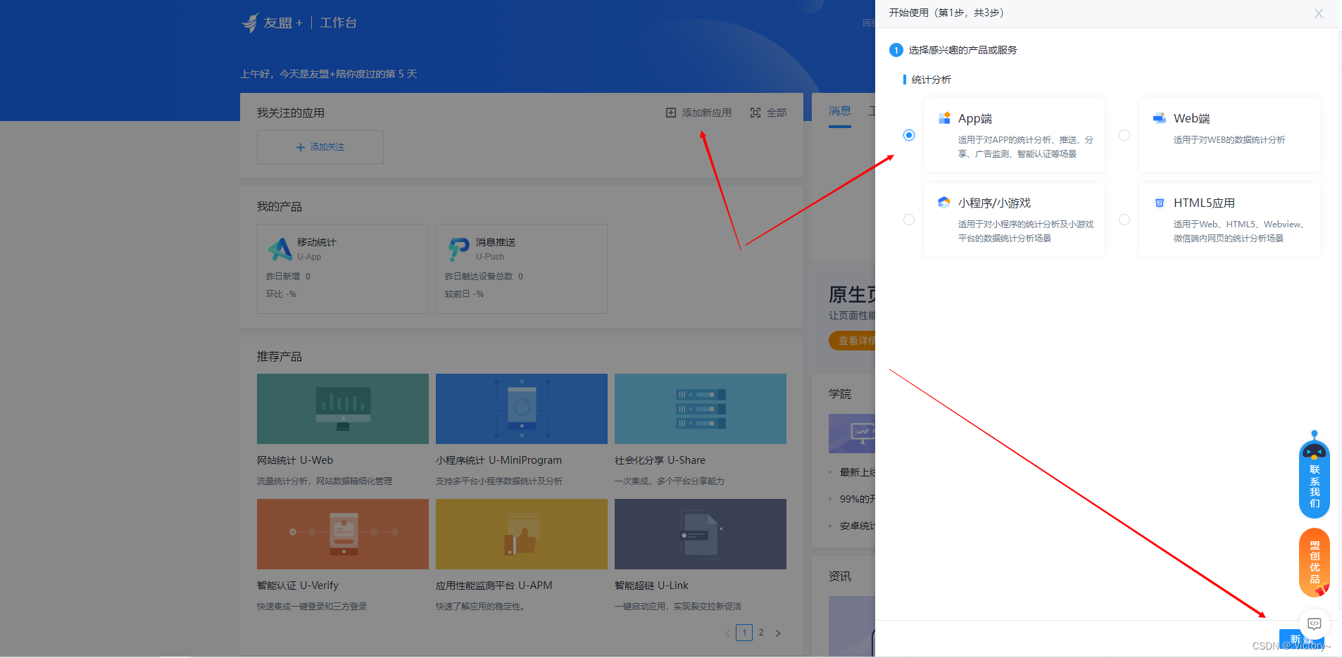Click the Web端 option card title

[x=1191, y=118]
